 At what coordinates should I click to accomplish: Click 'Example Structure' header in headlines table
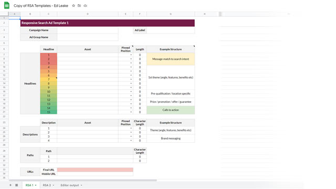(171, 49)
